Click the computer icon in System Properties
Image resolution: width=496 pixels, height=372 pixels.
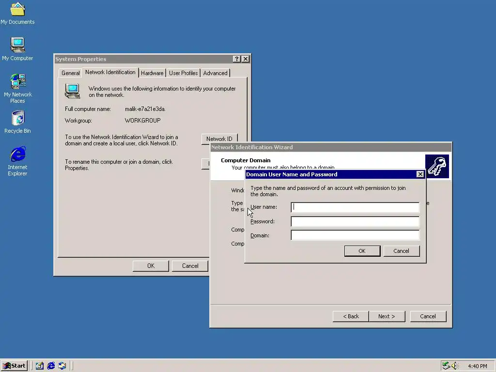(x=73, y=91)
